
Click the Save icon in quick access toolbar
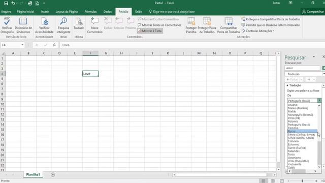pos(6,3)
